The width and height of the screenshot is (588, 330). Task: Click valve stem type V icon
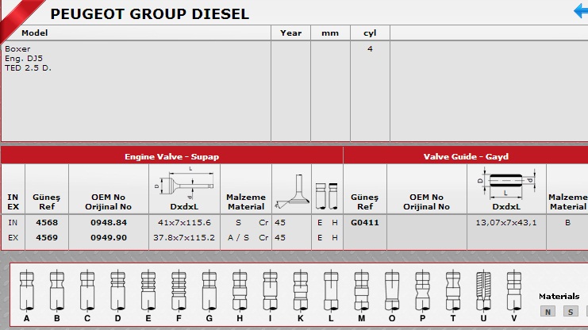click(513, 290)
